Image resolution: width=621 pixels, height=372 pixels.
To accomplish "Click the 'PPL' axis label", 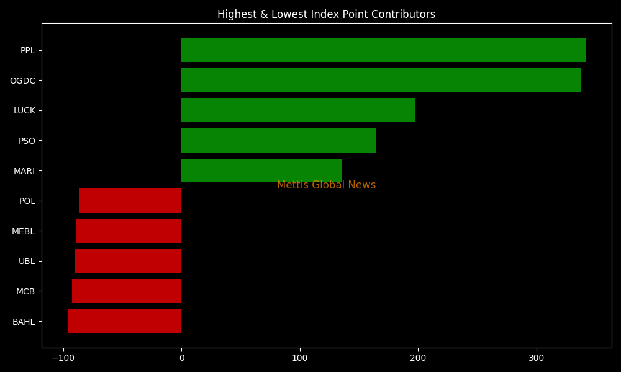I will 28,51.
